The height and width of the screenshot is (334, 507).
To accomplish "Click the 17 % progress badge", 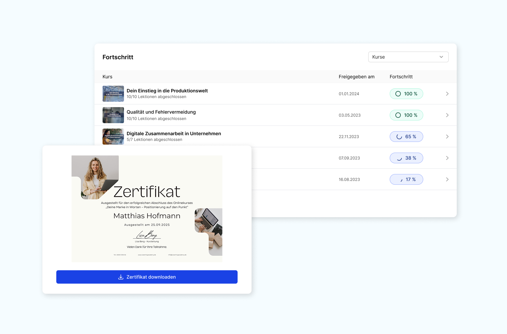I will (x=406, y=179).
